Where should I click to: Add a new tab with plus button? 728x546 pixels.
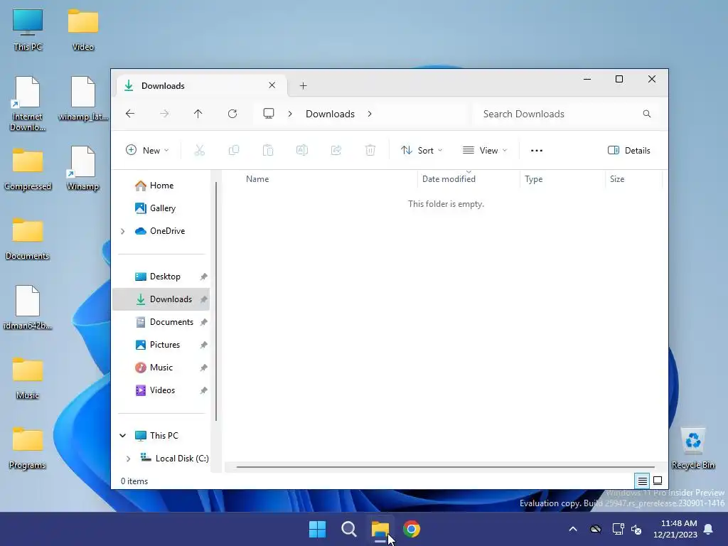coord(303,86)
